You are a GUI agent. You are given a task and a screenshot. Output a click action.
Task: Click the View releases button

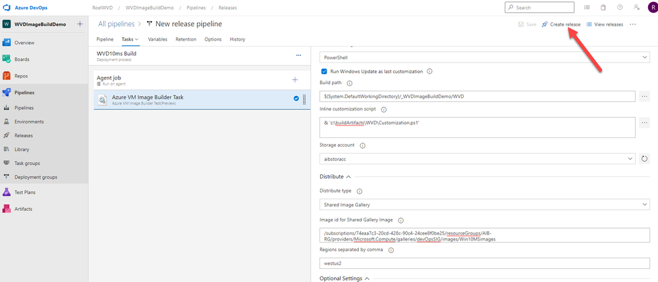point(605,24)
